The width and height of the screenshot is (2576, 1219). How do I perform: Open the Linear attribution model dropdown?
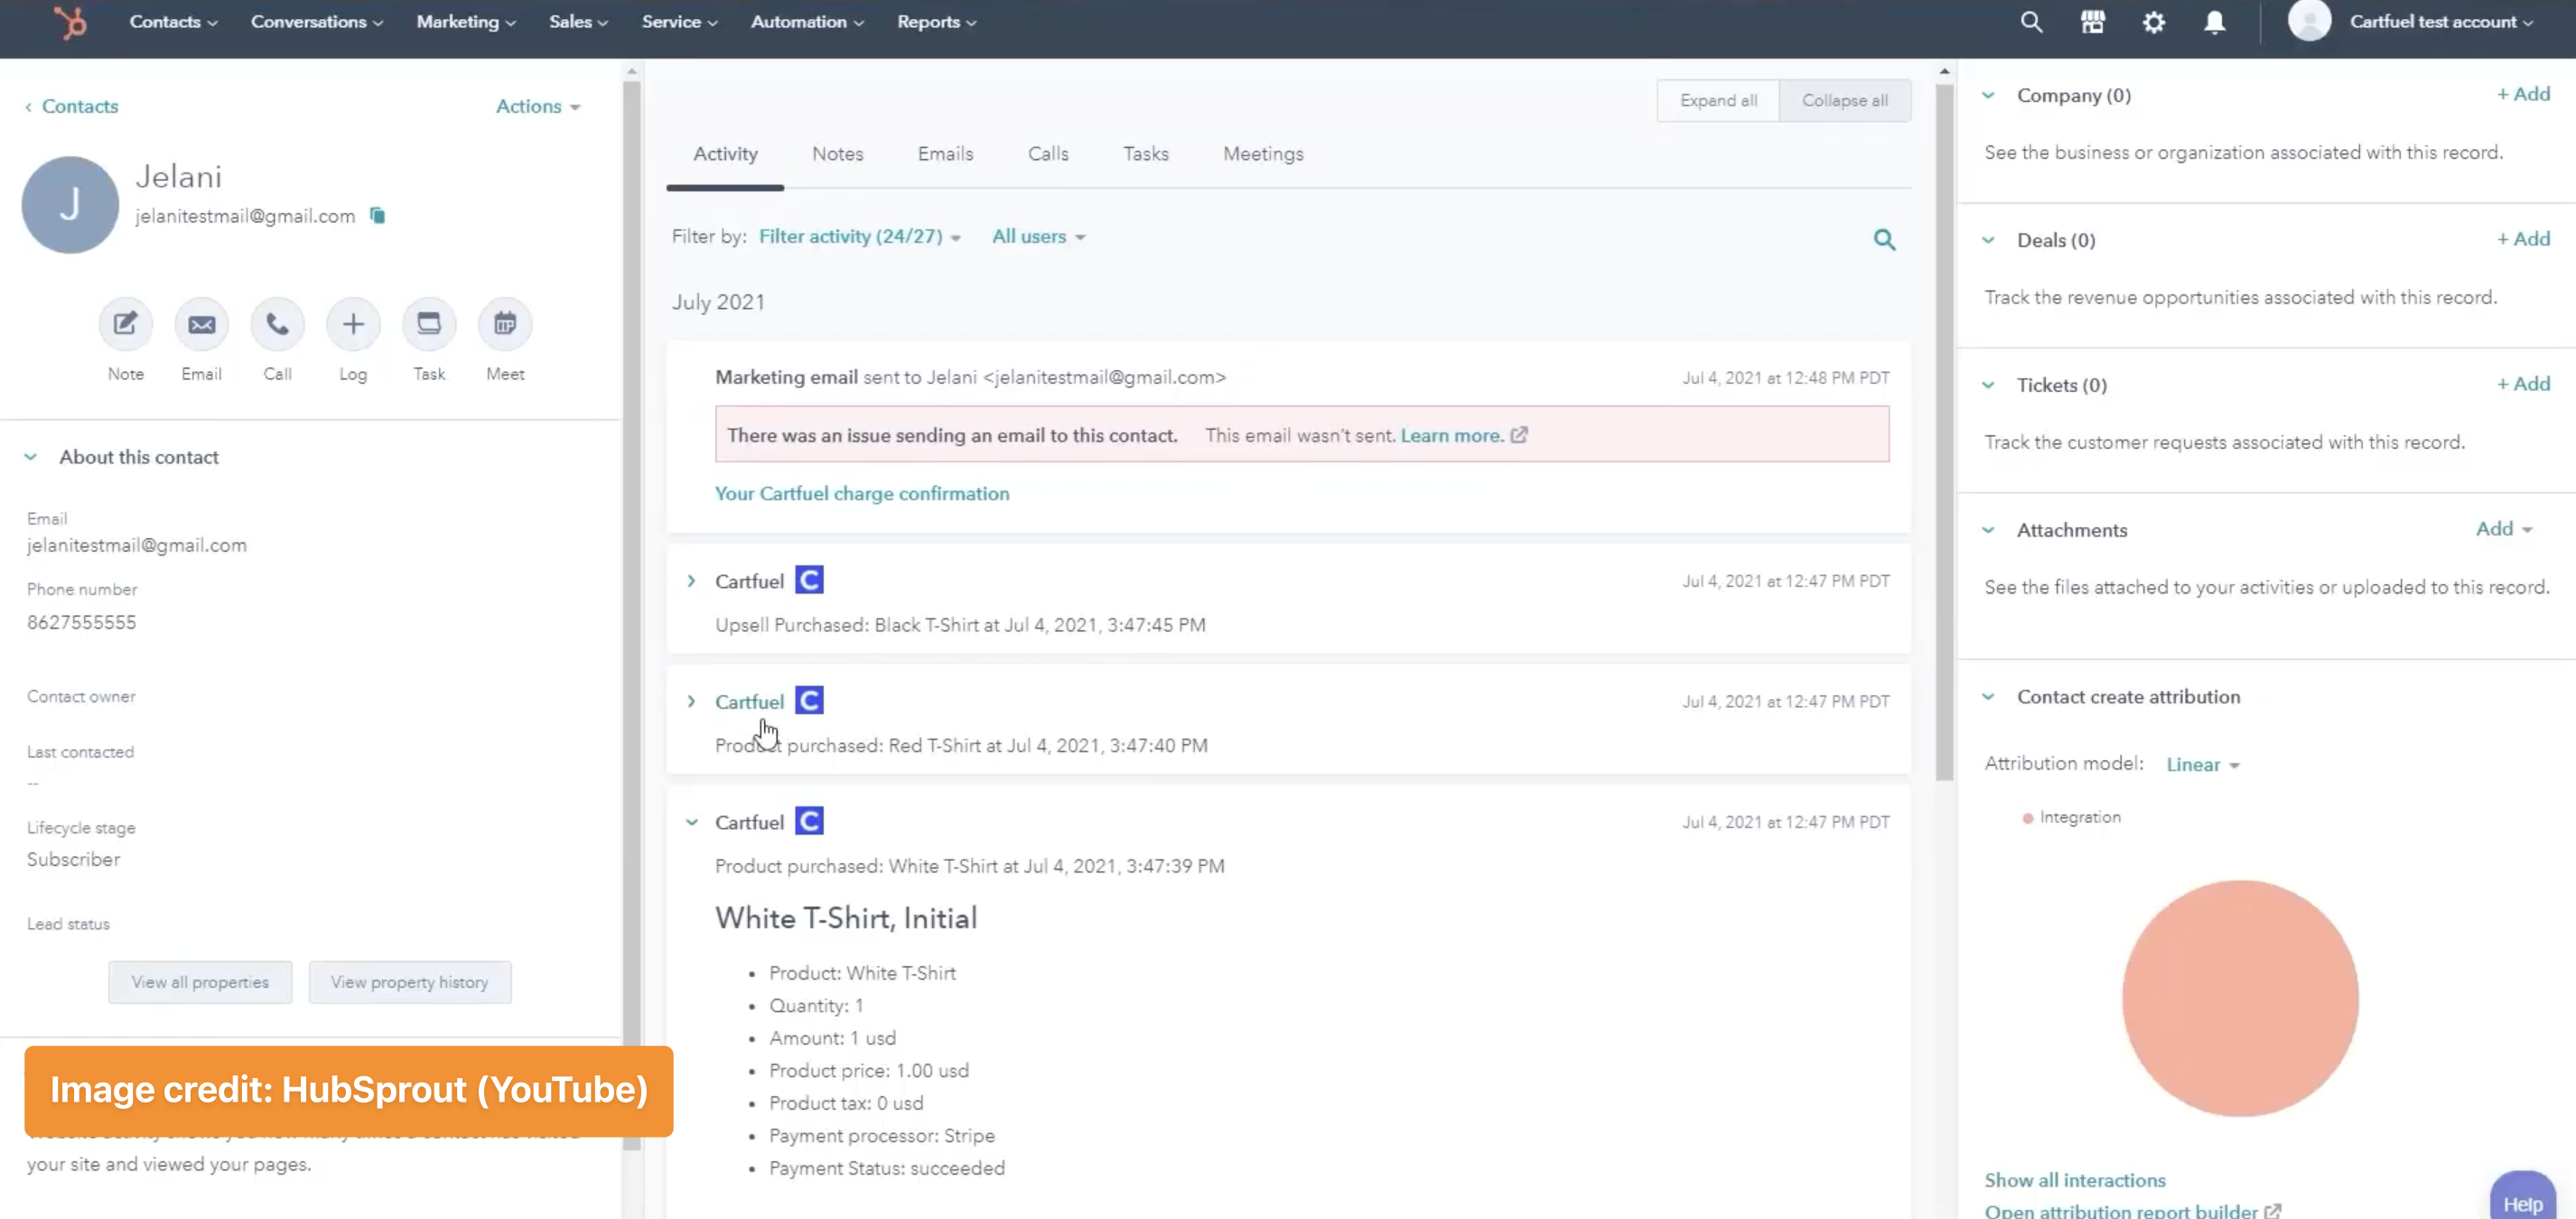click(2202, 764)
